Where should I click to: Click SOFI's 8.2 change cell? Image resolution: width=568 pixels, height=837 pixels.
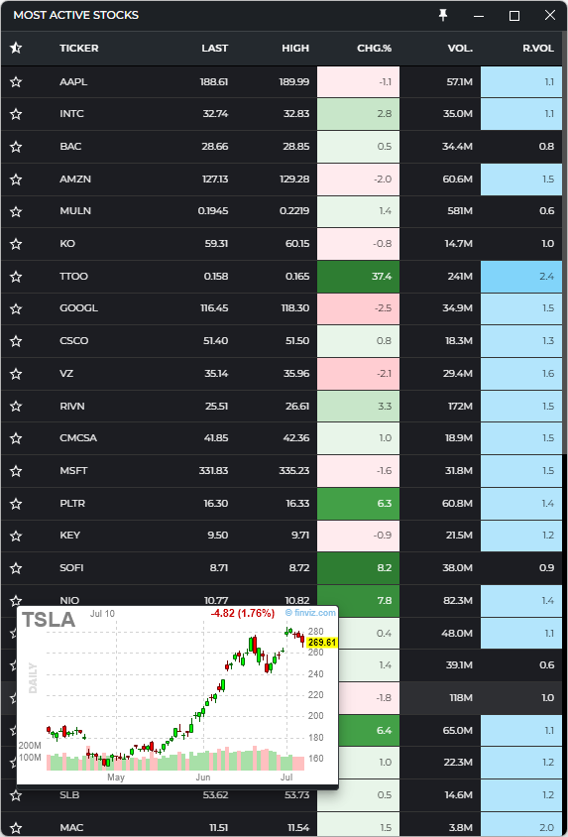(x=359, y=568)
